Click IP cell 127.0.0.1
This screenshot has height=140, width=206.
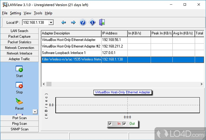[114, 53]
